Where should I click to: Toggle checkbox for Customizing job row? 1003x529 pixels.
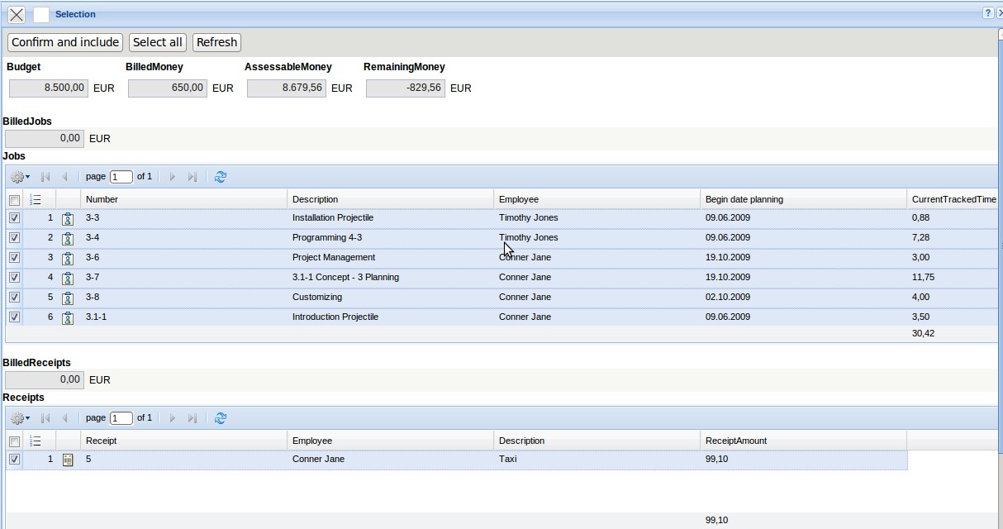[x=14, y=298]
